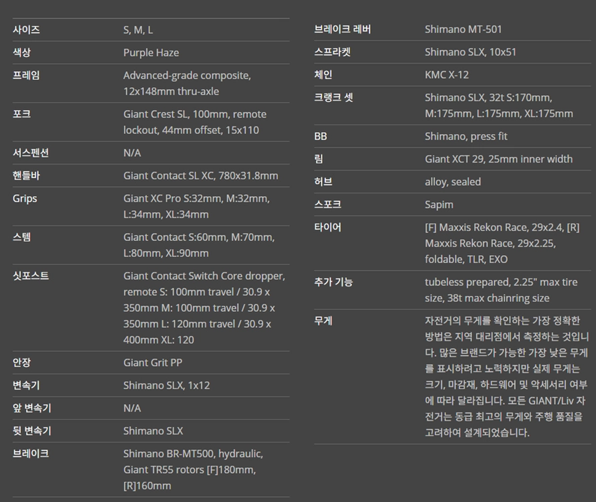This screenshot has height=502, width=596.
Task: Click the N/A value beside 서스펜션
Action: pyautogui.click(x=132, y=153)
